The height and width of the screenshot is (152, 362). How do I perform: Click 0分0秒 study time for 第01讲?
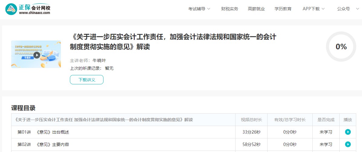coord(290,132)
